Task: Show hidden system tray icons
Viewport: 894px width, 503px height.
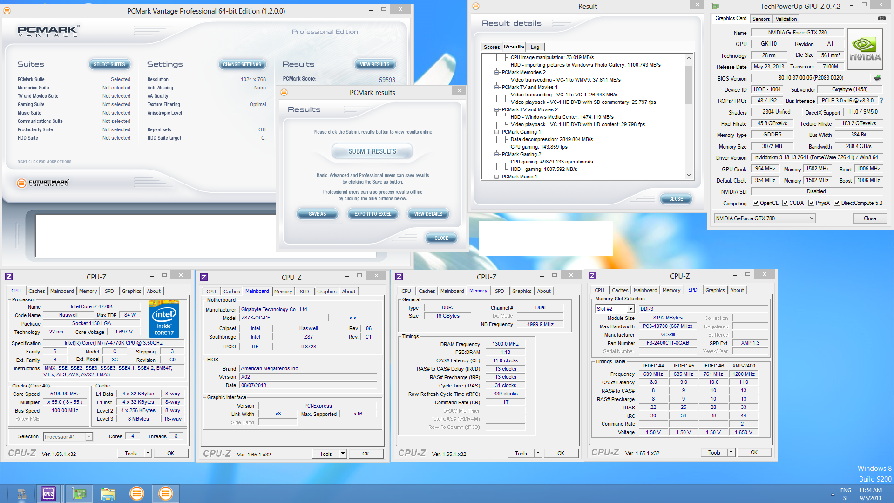Action: (833, 494)
